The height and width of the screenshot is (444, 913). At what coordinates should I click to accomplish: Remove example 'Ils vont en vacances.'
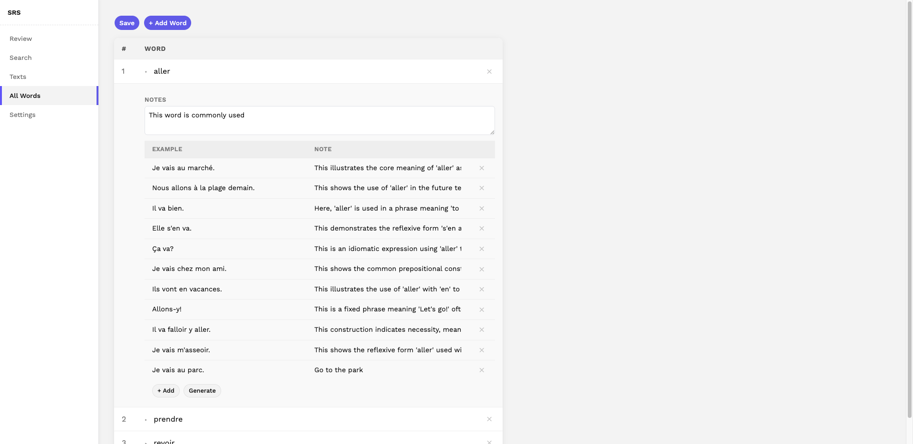point(482,290)
